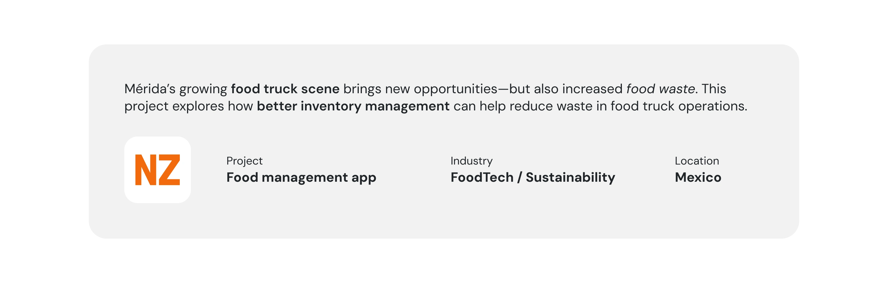Image resolution: width=888 pixels, height=283 pixels.
Task: Click the word "Mérida's" in the description
Action: [150, 89]
